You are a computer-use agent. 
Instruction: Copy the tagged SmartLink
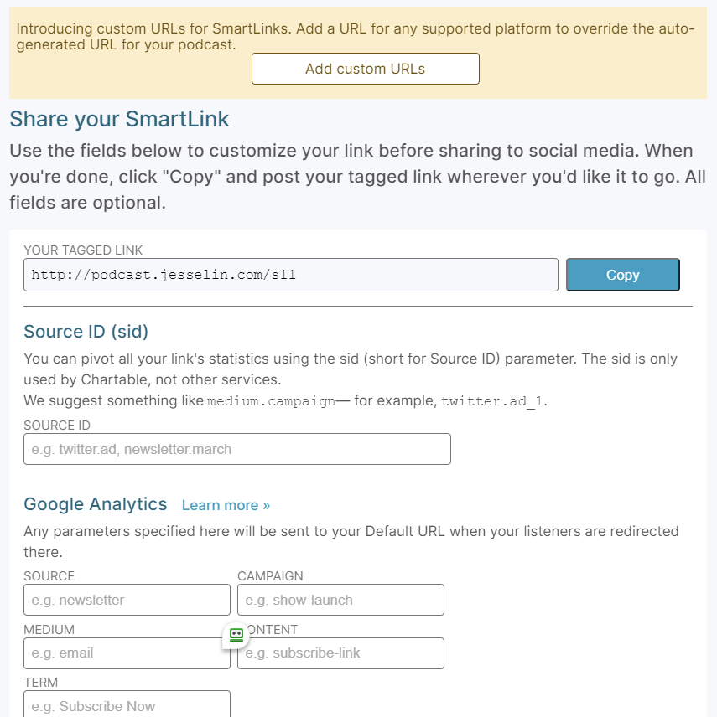click(x=623, y=275)
